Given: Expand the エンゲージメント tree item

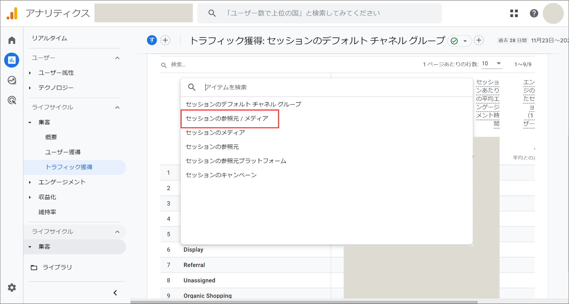Looking at the screenshot, I should pos(30,182).
